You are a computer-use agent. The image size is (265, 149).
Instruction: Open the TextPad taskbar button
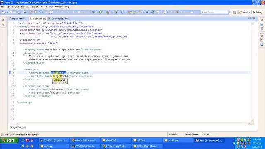click(x=54, y=140)
